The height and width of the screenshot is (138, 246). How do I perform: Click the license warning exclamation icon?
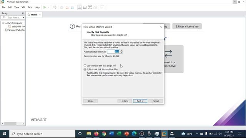[x=72, y=26]
